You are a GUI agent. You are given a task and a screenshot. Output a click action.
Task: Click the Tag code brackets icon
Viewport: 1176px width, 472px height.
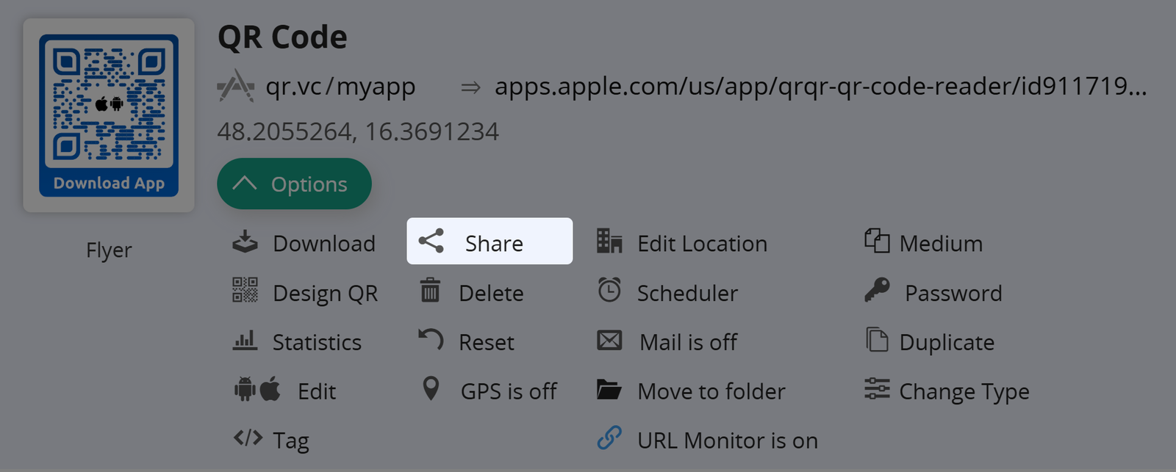pyautogui.click(x=248, y=439)
